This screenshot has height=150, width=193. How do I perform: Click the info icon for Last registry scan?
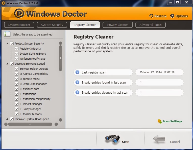pyautogui.click(x=77, y=72)
